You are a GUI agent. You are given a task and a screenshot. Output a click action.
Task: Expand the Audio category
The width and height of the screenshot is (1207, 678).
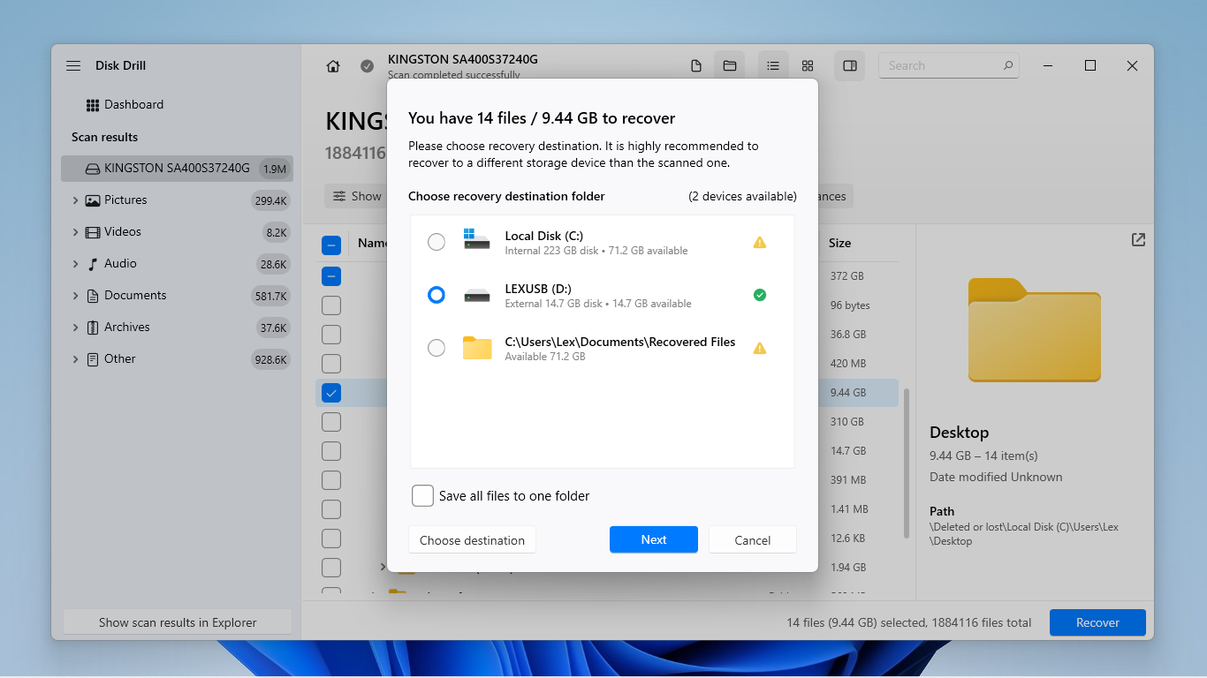[x=75, y=264]
